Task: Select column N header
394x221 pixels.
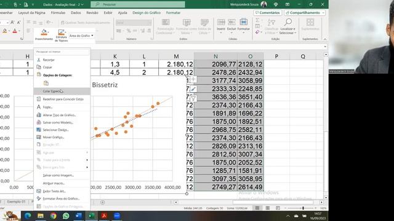Action: [215, 56]
